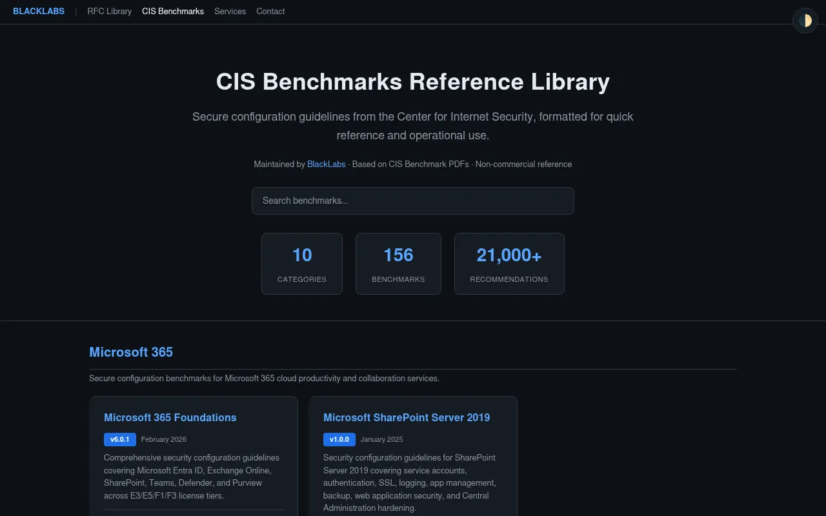Click the 156 Benchmarks stat card

pyautogui.click(x=398, y=264)
